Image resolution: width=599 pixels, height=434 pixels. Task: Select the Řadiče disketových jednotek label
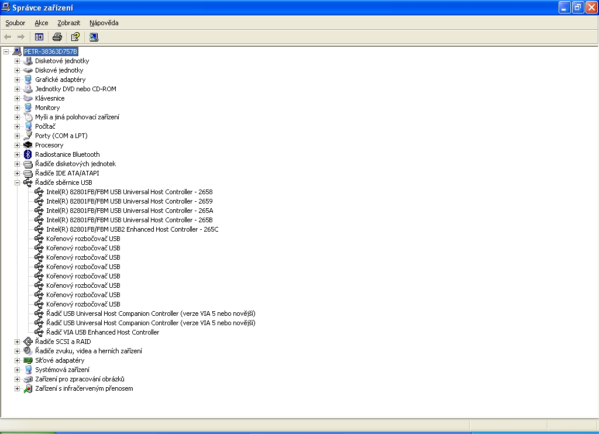click(75, 164)
